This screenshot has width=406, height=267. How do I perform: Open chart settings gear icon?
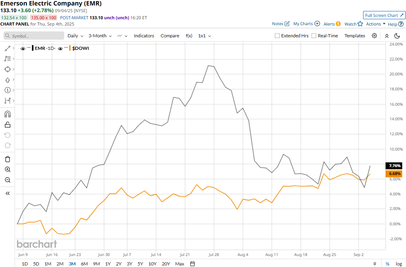coord(374,36)
